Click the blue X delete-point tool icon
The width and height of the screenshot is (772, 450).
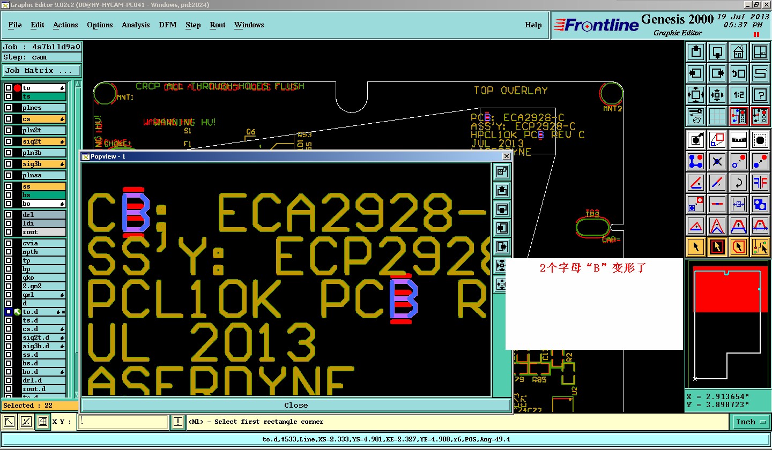(x=717, y=161)
